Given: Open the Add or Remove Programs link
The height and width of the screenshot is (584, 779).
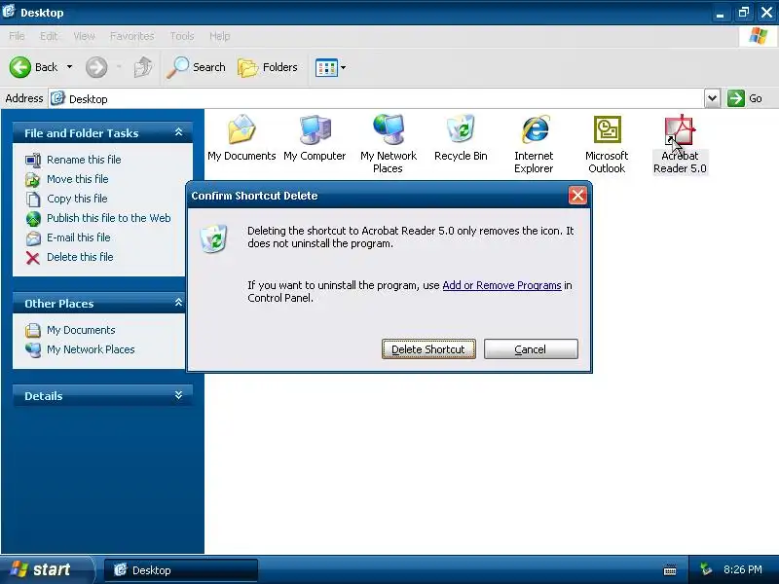Looking at the screenshot, I should 501,285.
